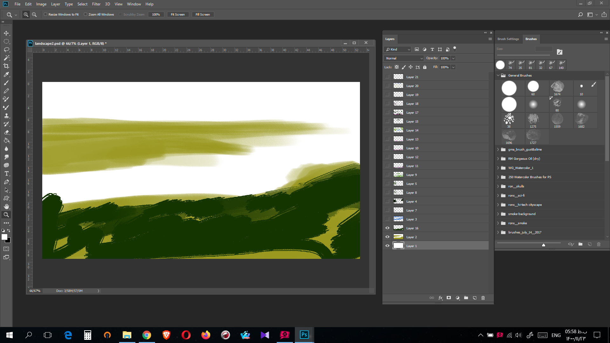This screenshot has height=343, width=610.
Task: Select the Path Selection tool
Action: (6, 190)
